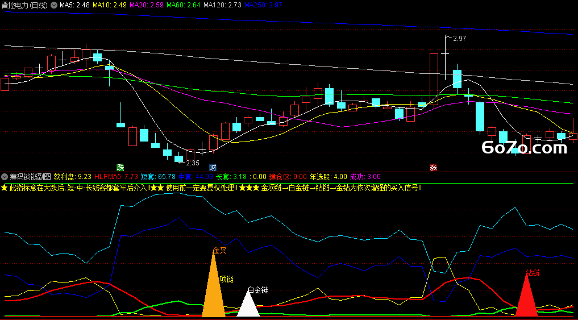578x320 pixels.
Task: Click the stock title 晋控电力(日线)
Action: click(x=24, y=5)
